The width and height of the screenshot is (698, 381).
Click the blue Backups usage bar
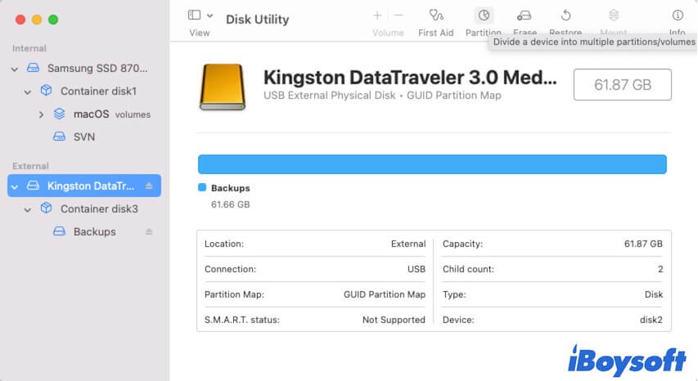tap(432, 164)
